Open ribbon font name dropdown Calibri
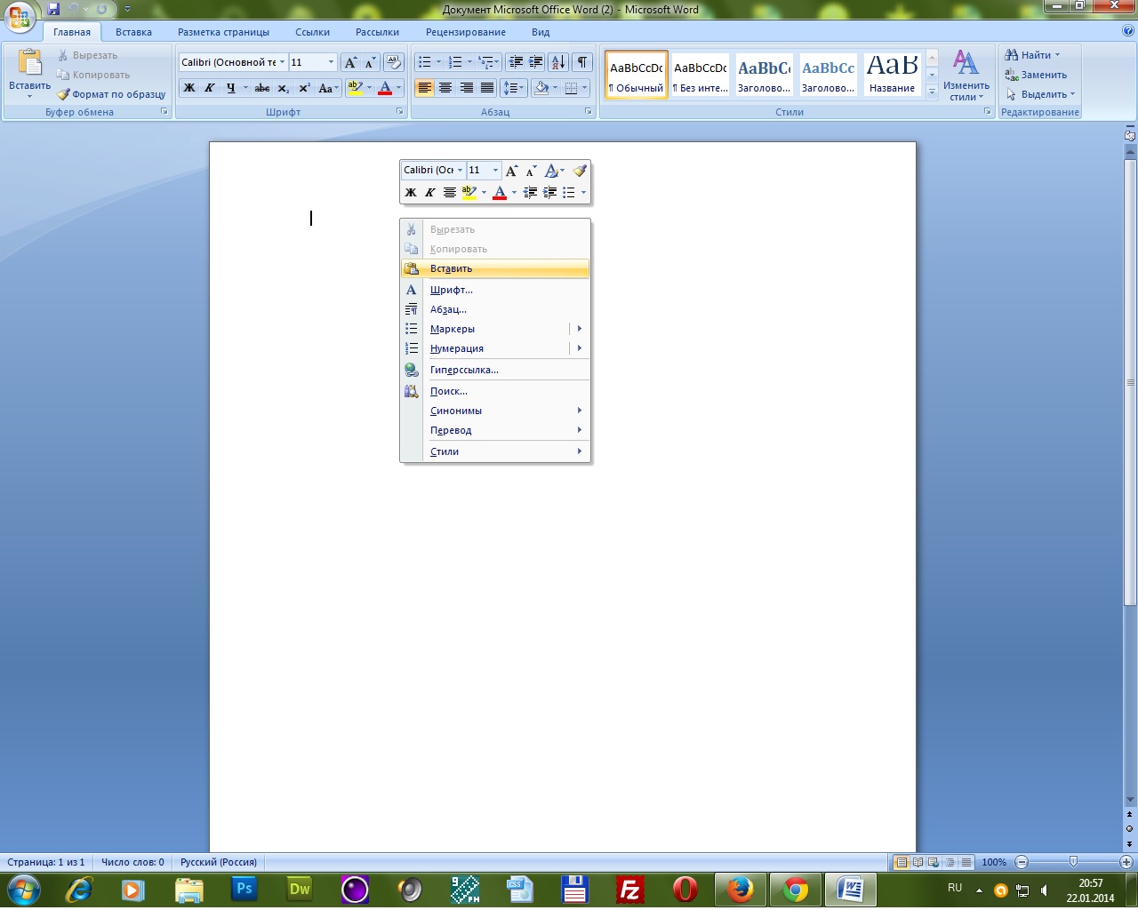Viewport: 1138px width, 910px height. tap(283, 62)
